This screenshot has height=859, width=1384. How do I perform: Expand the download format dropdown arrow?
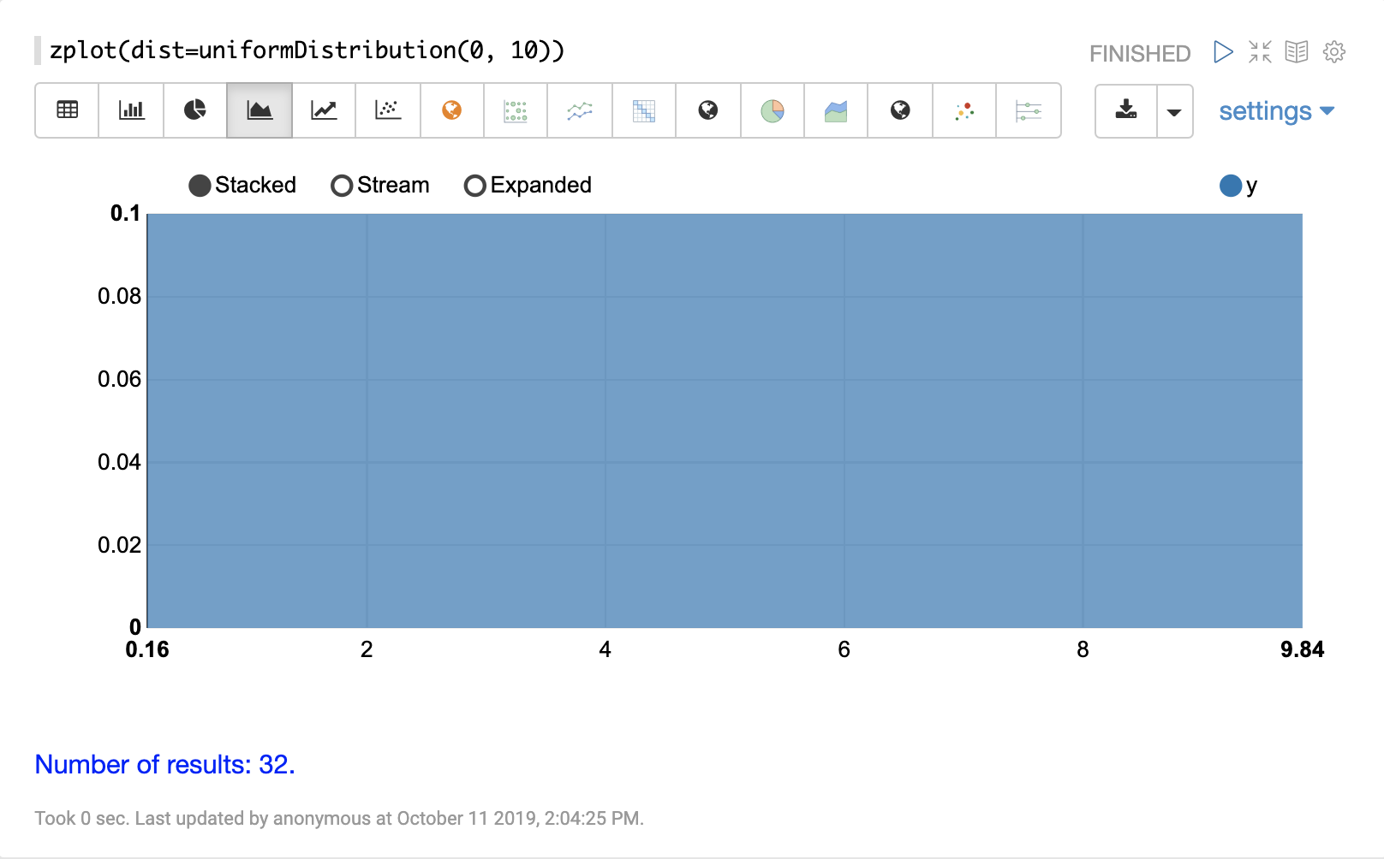click(x=1174, y=111)
